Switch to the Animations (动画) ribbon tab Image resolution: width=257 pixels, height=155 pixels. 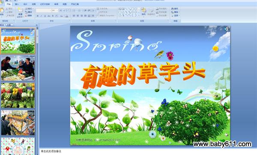pyautogui.click(x=34, y=4)
